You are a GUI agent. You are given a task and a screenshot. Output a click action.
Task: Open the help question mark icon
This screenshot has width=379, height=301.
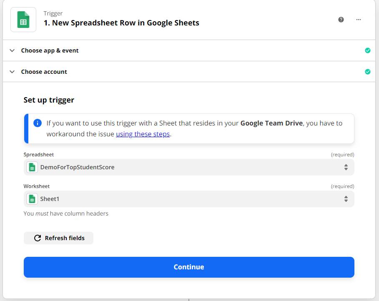341,20
